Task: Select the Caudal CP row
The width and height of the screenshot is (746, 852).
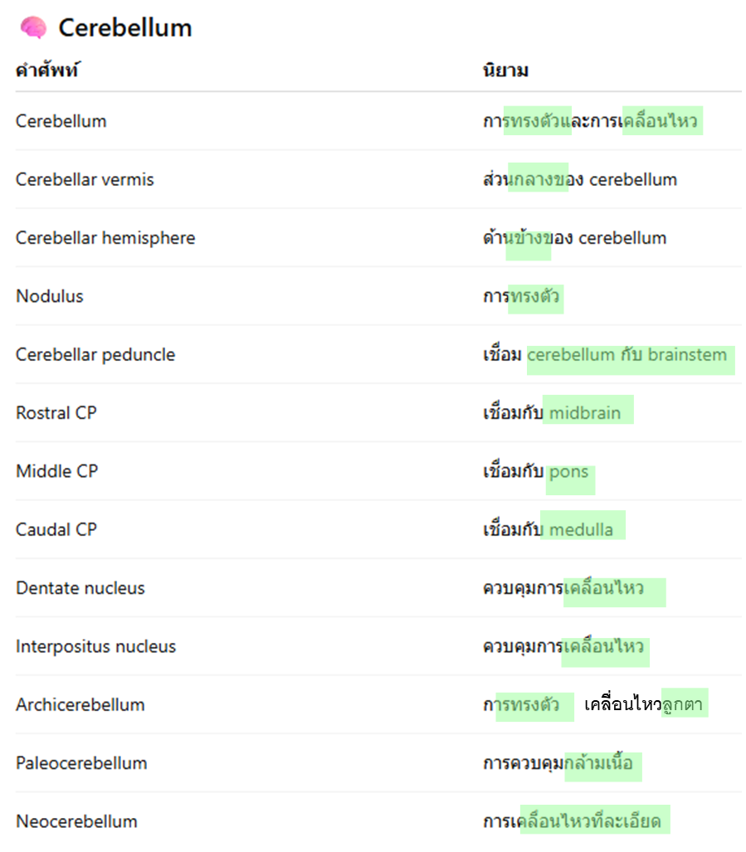Action: click(56, 529)
